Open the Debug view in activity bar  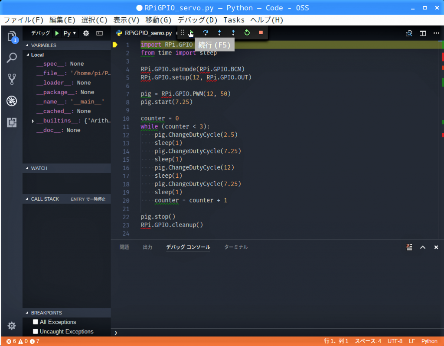coord(12,101)
